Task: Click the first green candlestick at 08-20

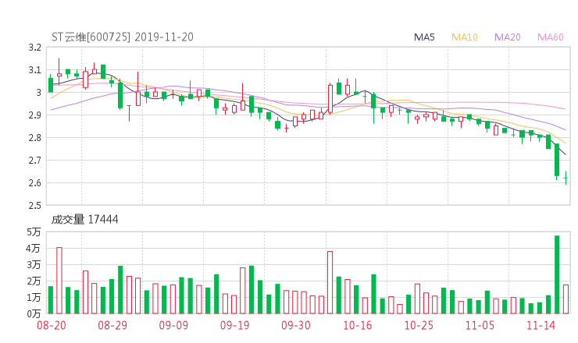Action: tap(51, 85)
